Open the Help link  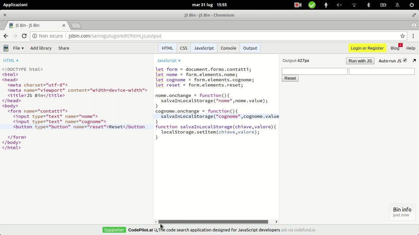(411, 48)
